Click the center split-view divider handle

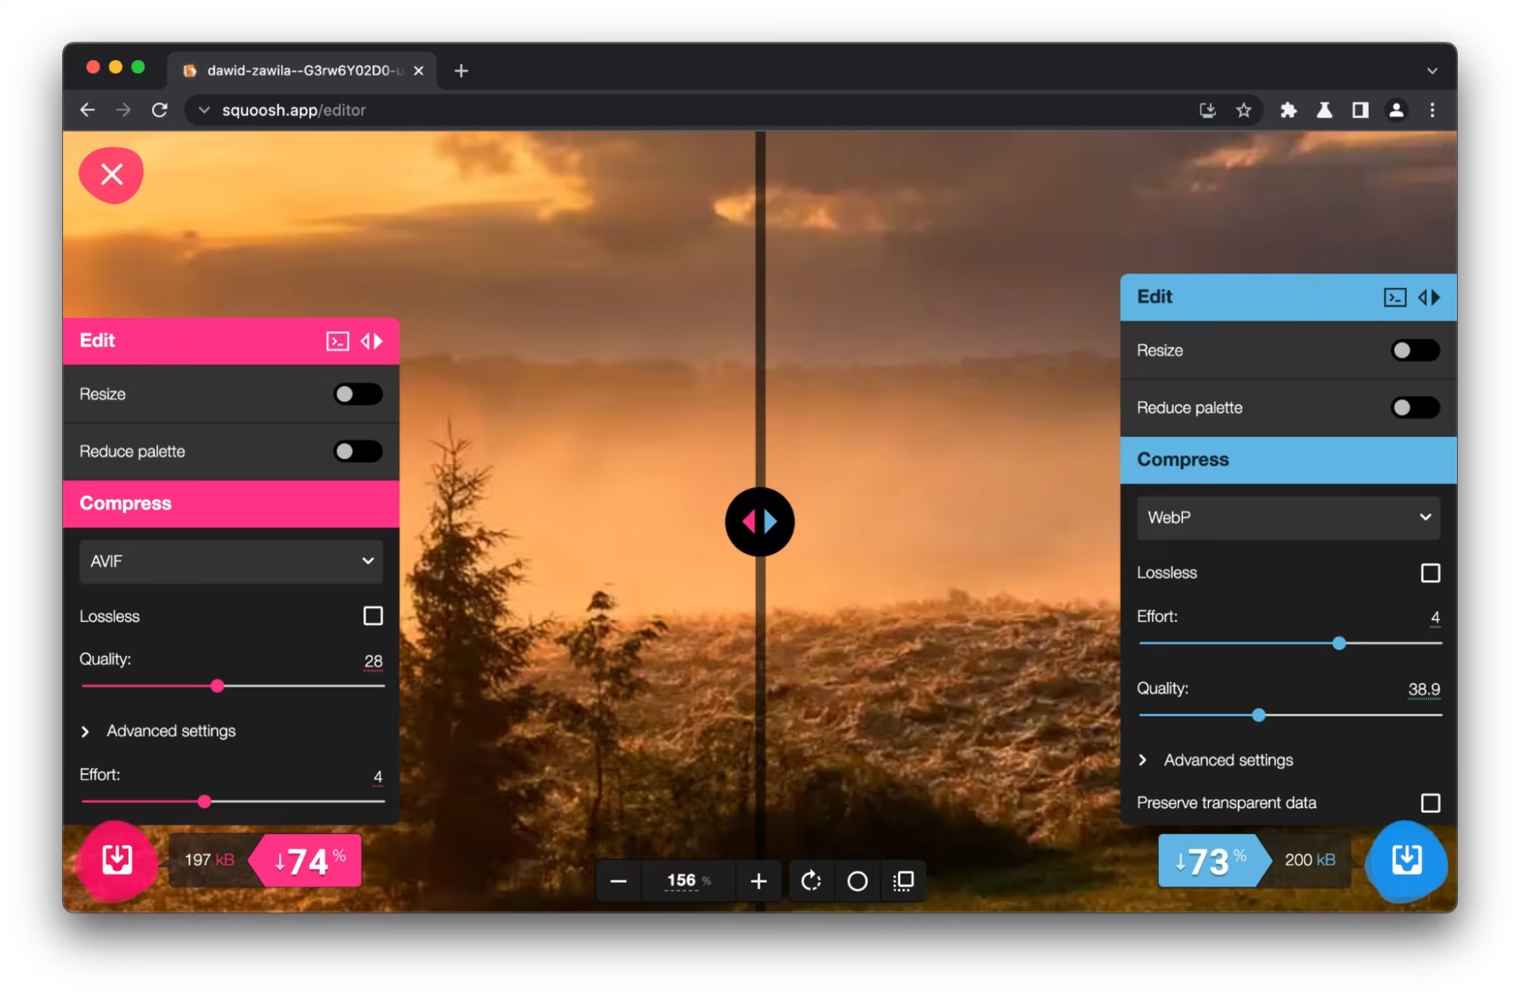point(759,521)
